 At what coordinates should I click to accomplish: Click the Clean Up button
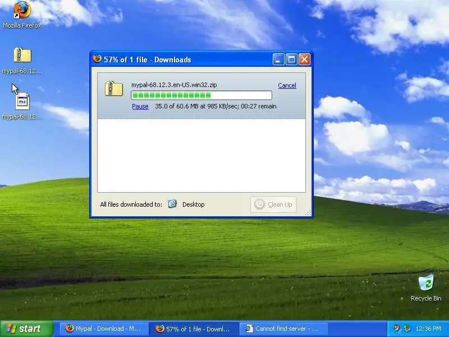pyautogui.click(x=273, y=204)
